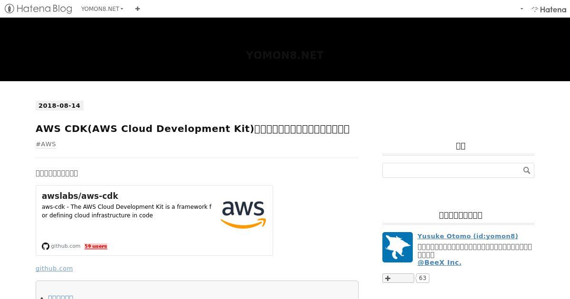Click the YOMON8.NET blog title in header
The width and height of the screenshot is (570, 299).
(x=285, y=55)
